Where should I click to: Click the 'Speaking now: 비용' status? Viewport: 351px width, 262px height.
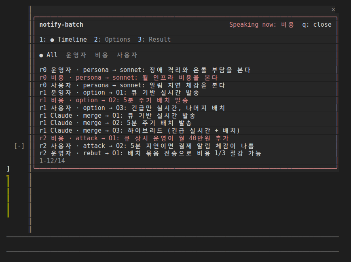[x=262, y=25]
